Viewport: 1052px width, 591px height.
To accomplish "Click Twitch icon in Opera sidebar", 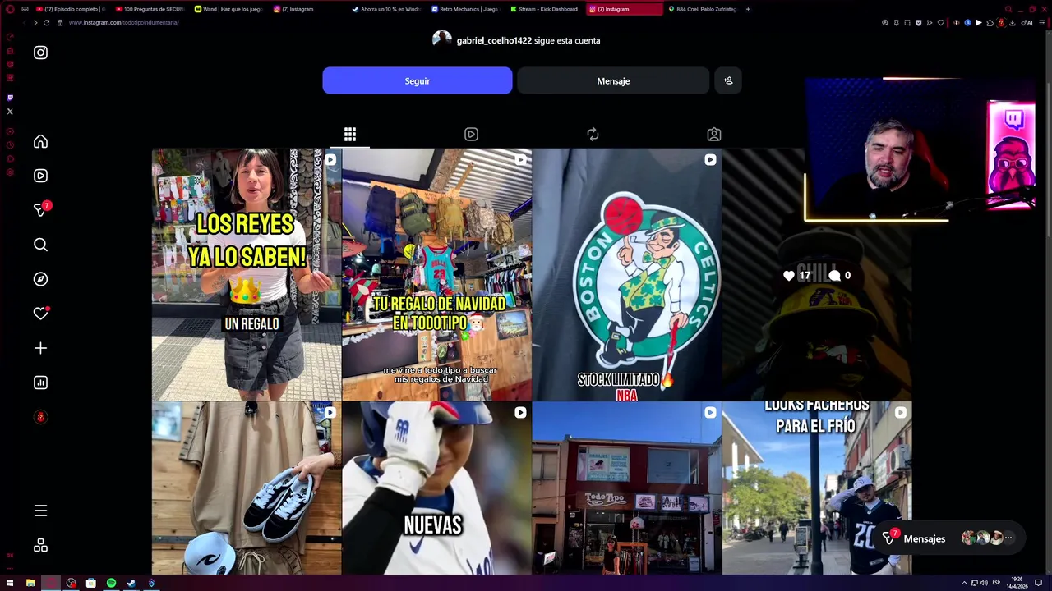I will (x=10, y=98).
